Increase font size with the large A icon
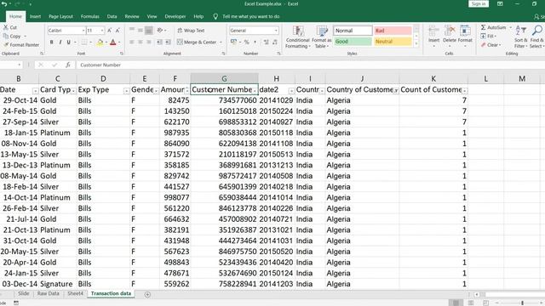 [x=110, y=31]
